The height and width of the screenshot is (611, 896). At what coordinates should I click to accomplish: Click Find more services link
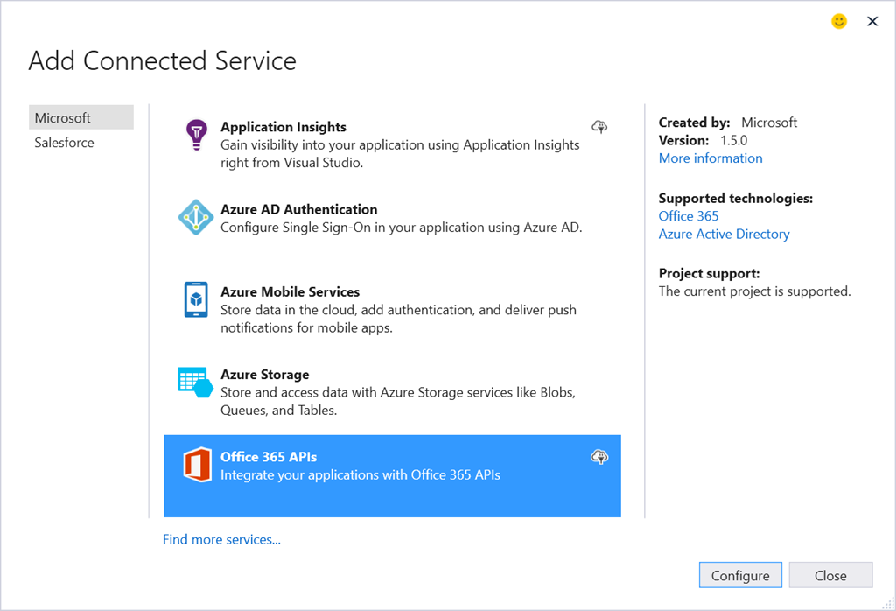221,539
